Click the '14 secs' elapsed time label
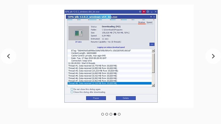The image size is (221, 124). click(x=78, y=42)
